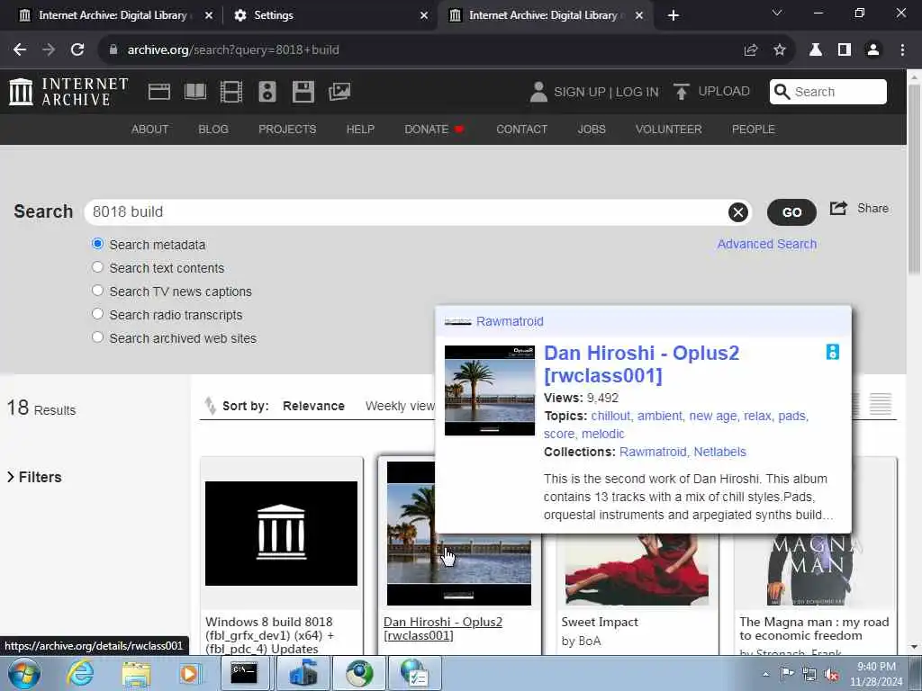Open the BLOG menu item
This screenshot has width=922, height=691.
pos(213,130)
